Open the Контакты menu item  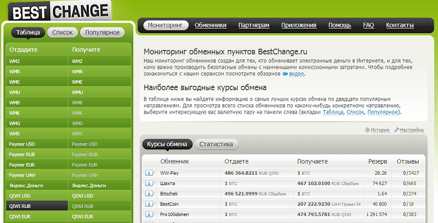(399, 25)
